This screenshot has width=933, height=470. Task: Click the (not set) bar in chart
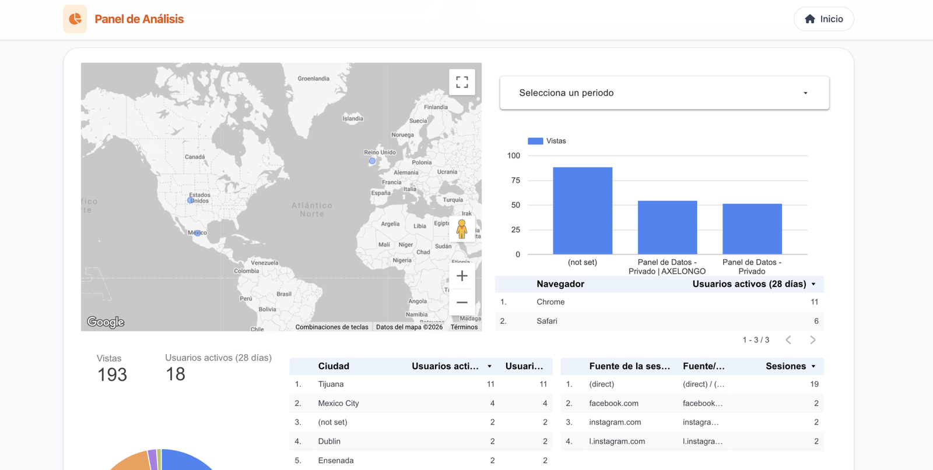(583, 211)
